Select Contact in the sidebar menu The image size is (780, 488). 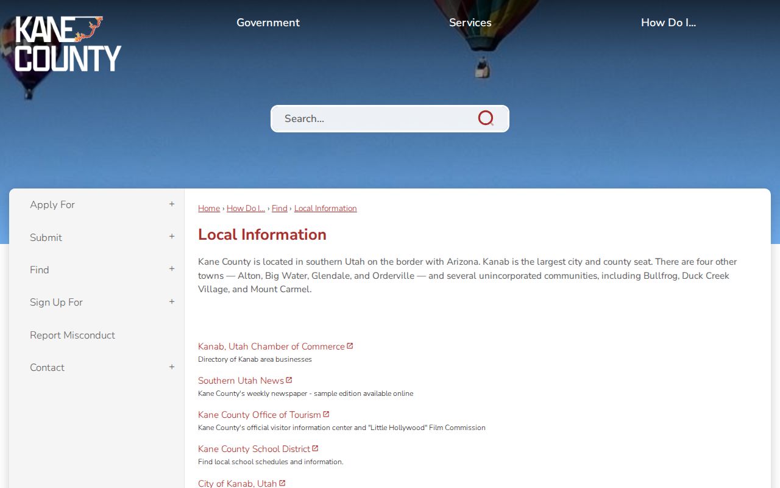[x=47, y=367]
